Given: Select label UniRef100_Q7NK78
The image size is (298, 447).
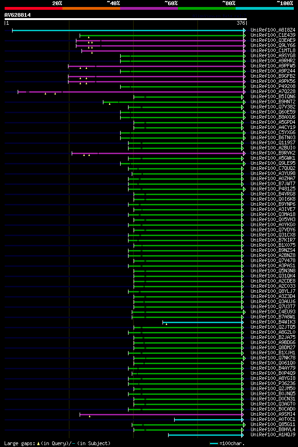Looking at the screenshot, I should click(273, 358).
